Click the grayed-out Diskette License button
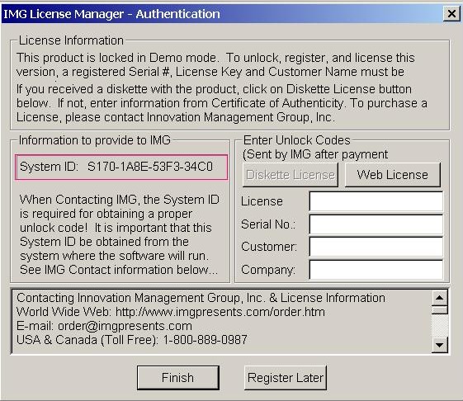 tap(291, 175)
